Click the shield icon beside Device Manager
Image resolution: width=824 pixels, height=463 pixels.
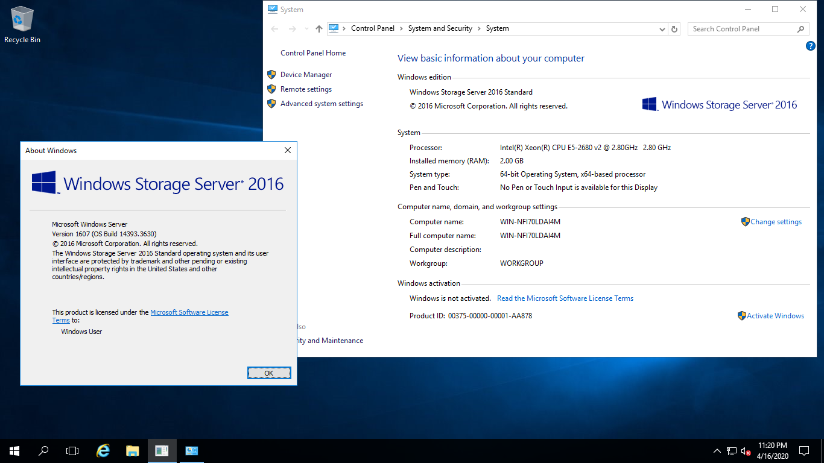[271, 75]
